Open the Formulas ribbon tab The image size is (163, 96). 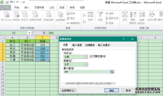point(52,7)
